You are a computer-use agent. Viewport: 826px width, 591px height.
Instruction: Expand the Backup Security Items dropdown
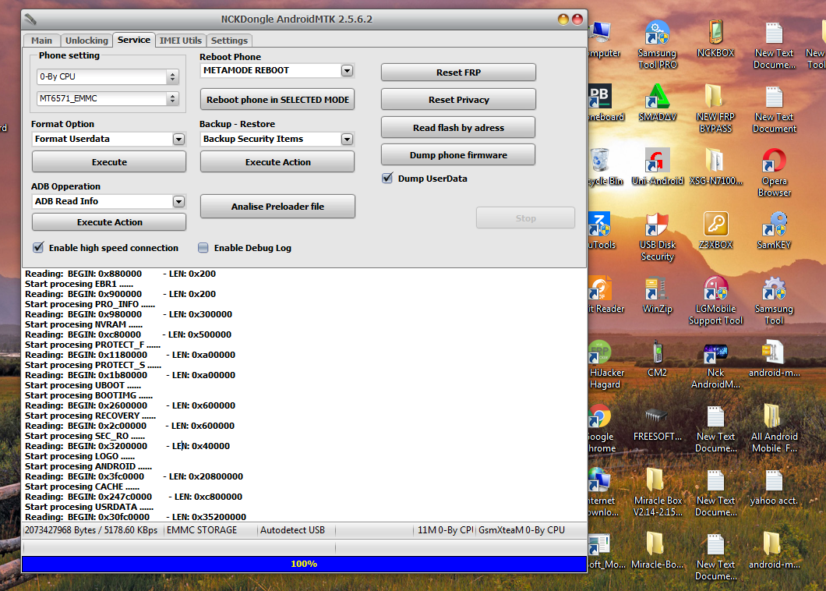pyautogui.click(x=347, y=140)
